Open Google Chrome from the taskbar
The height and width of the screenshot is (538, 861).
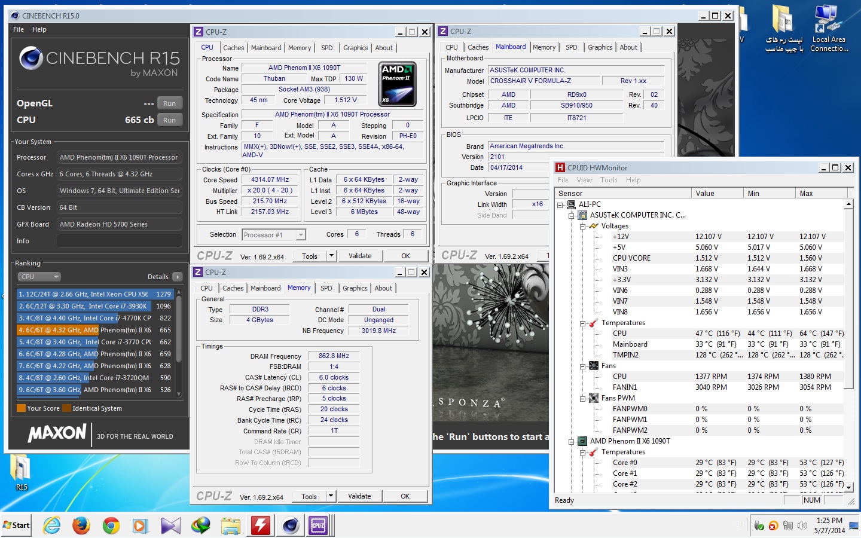pyautogui.click(x=111, y=525)
